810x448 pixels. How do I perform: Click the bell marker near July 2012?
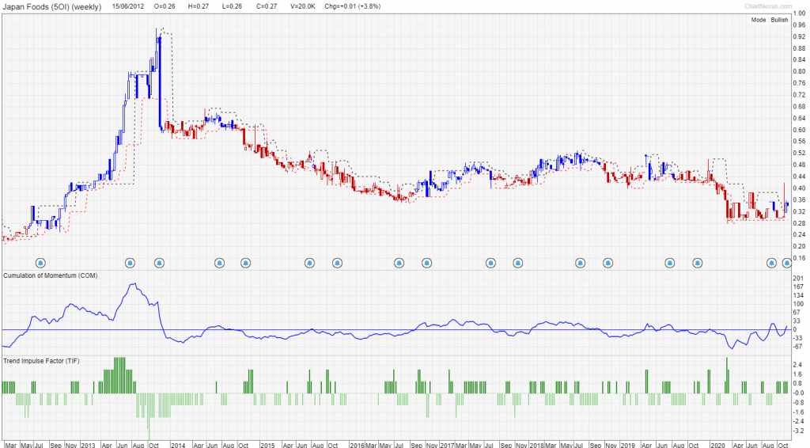click(40, 263)
